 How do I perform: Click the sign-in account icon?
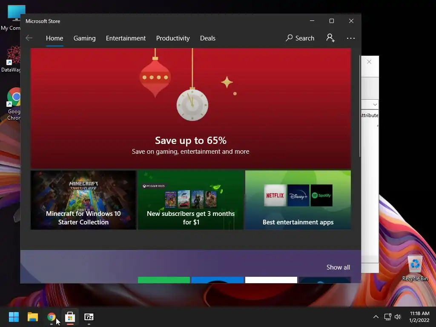click(x=330, y=38)
